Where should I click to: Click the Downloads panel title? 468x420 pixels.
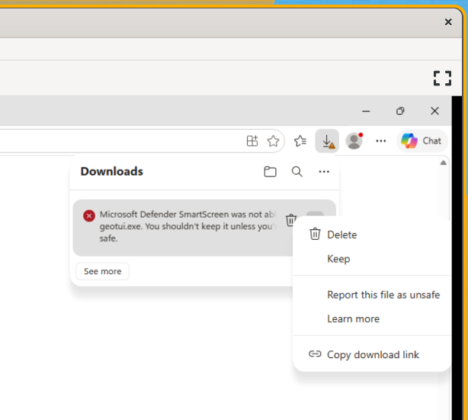[111, 172]
